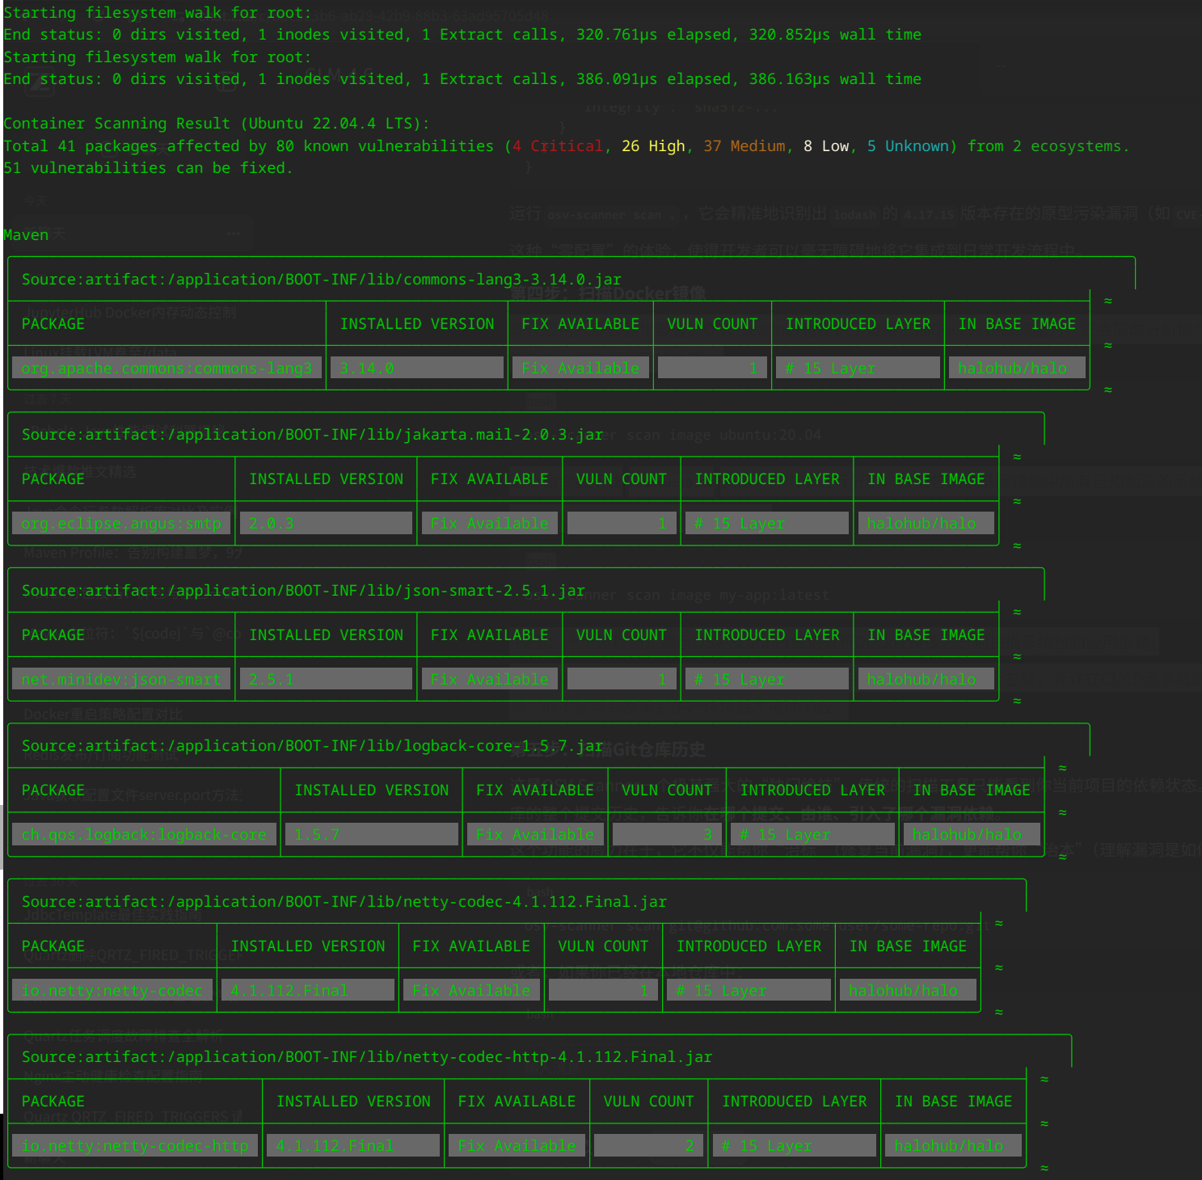Click the netty-codec-4.1.112.Final.jar source path
This screenshot has width=1202, height=1180.
[344, 902]
